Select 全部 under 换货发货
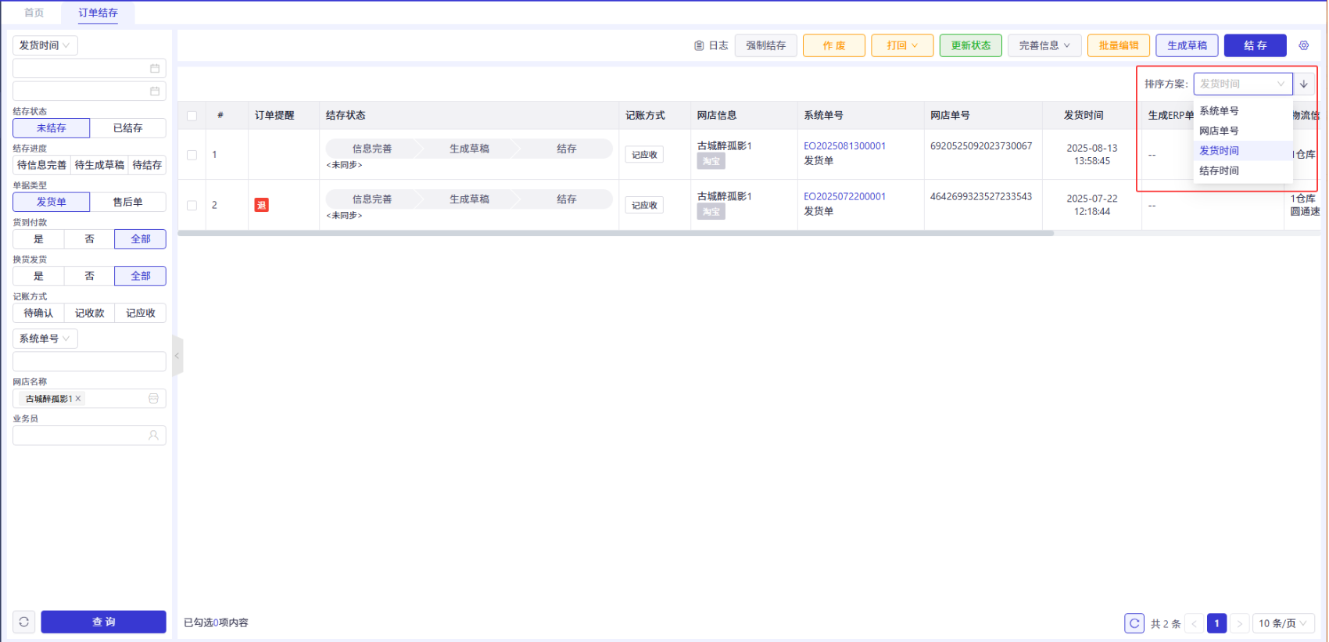The width and height of the screenshot is (1329, 642). click(141, 276)
